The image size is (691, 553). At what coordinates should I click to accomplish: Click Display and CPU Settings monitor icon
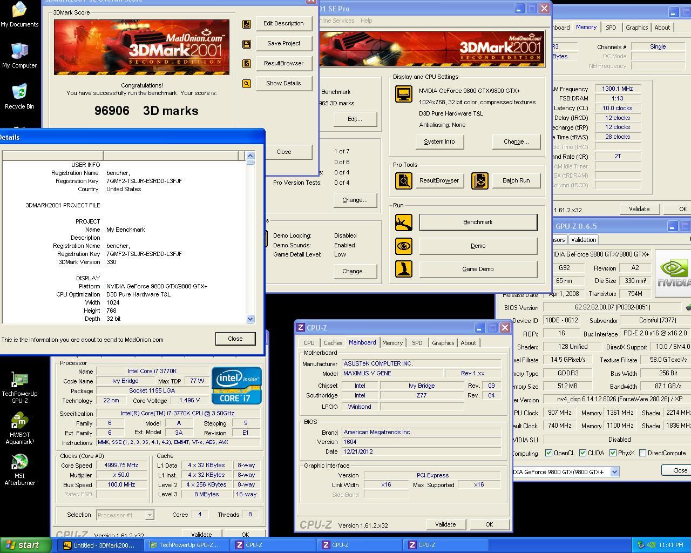[x=404, y=94]
